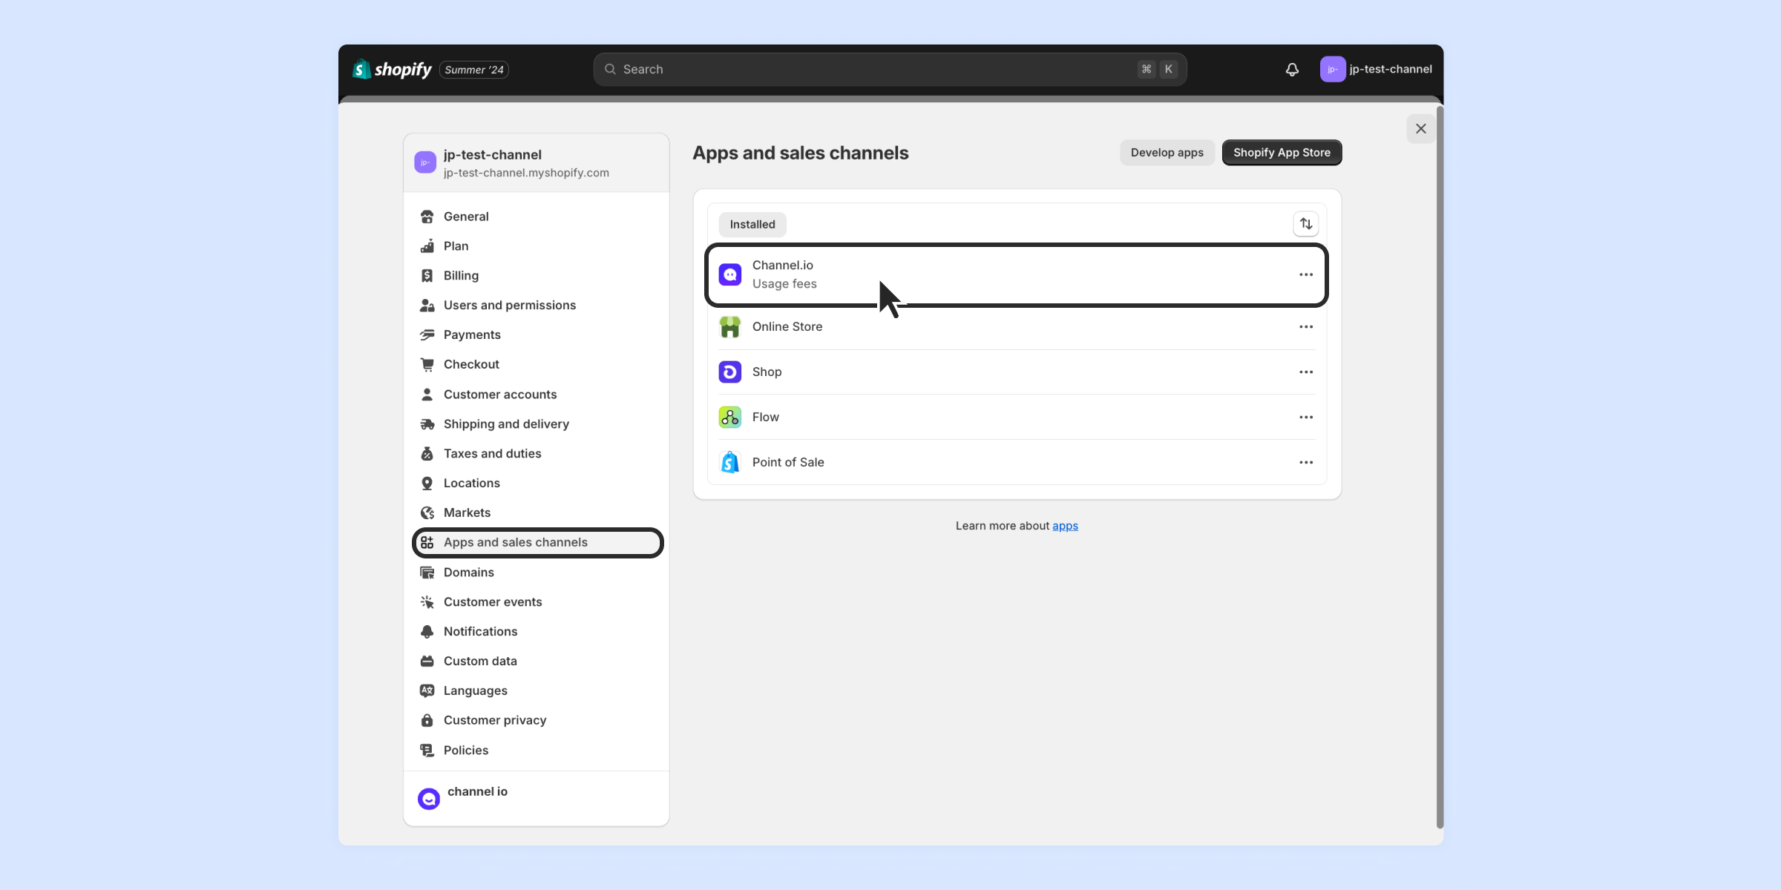Open the Shopify App Store button
The image size is (1781, 890).
pyautogui.click(x=1282, y=153)
